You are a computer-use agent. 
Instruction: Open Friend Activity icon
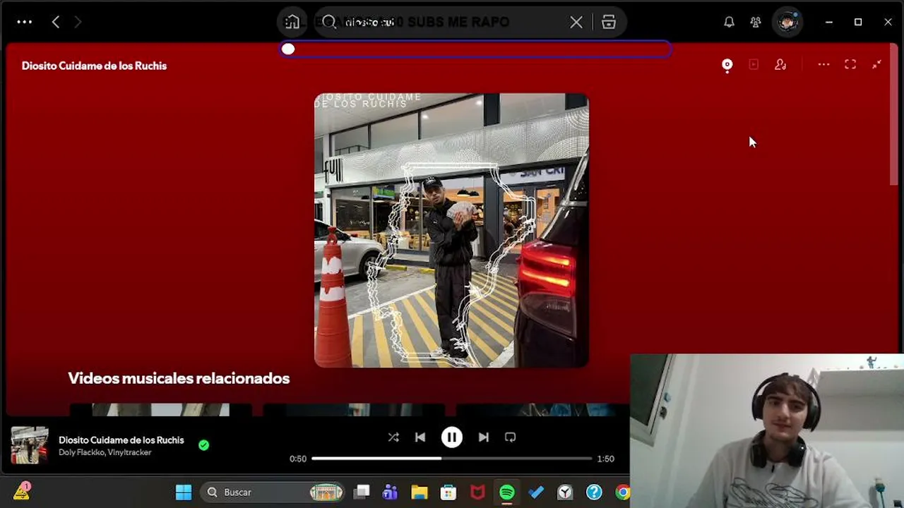(x=756, y=22)
